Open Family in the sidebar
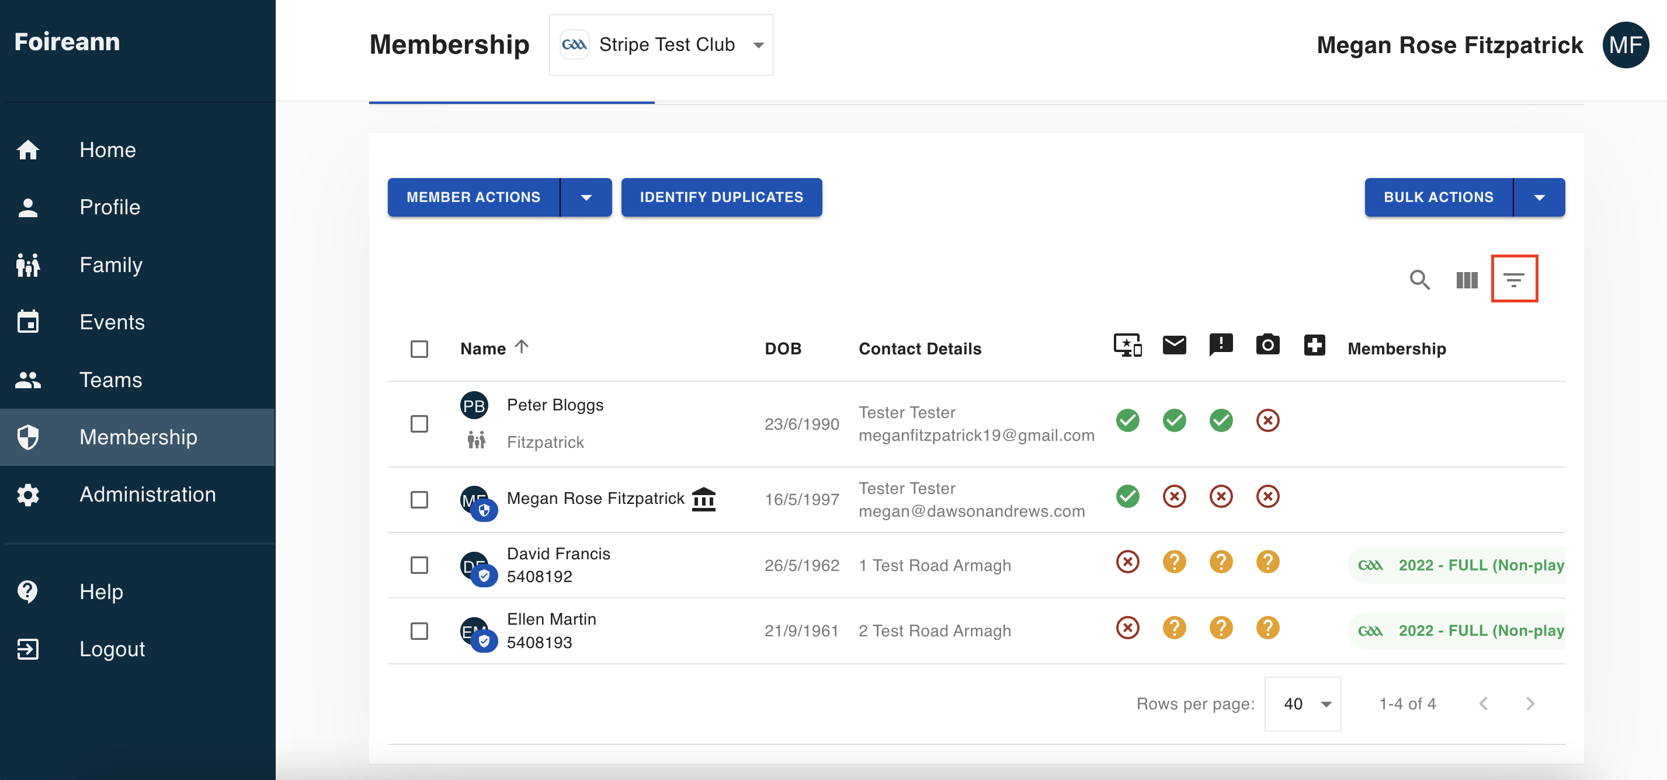The height and width of the screenshot is (780, 1667). [x=137, y=264]
